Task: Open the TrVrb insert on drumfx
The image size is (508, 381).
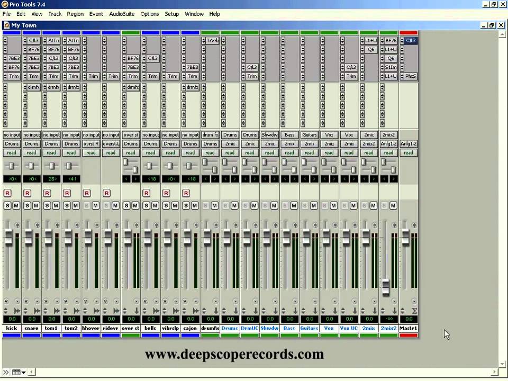Action: pos(213,41)
